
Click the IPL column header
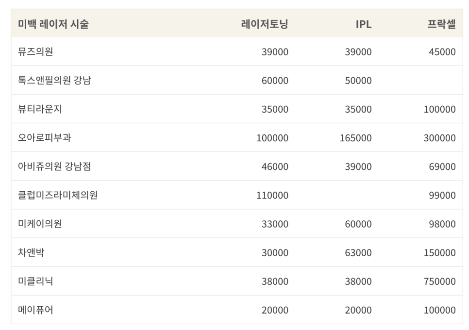(x=364, y=24)
